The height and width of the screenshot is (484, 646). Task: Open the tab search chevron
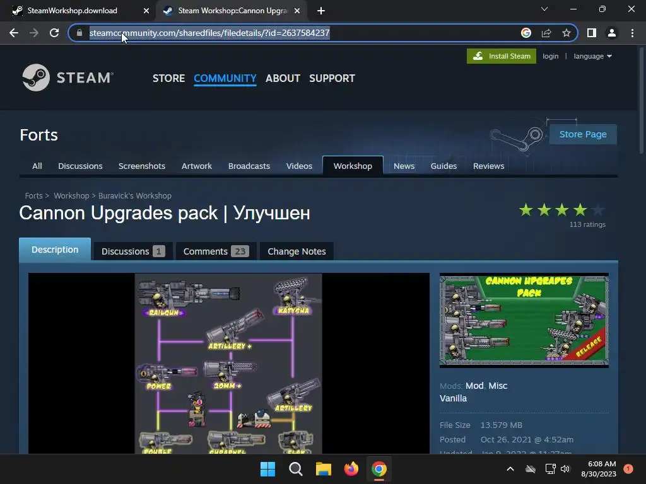(x=544, y=9)
